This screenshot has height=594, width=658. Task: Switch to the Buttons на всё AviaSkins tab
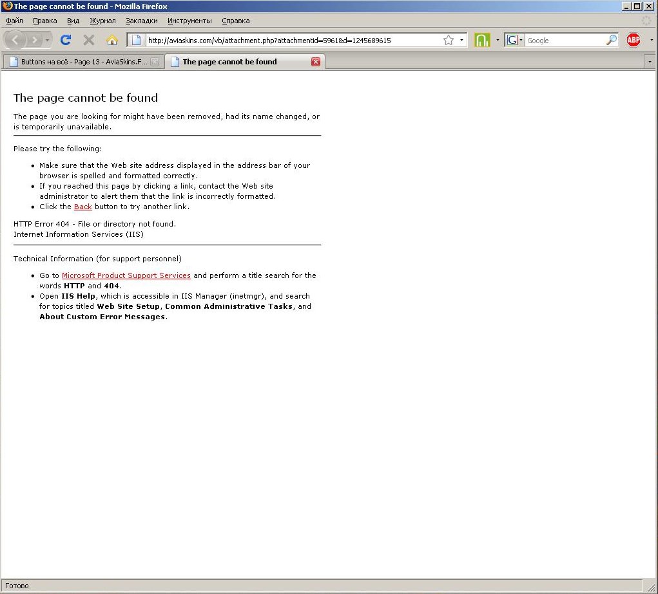[83, 62]
